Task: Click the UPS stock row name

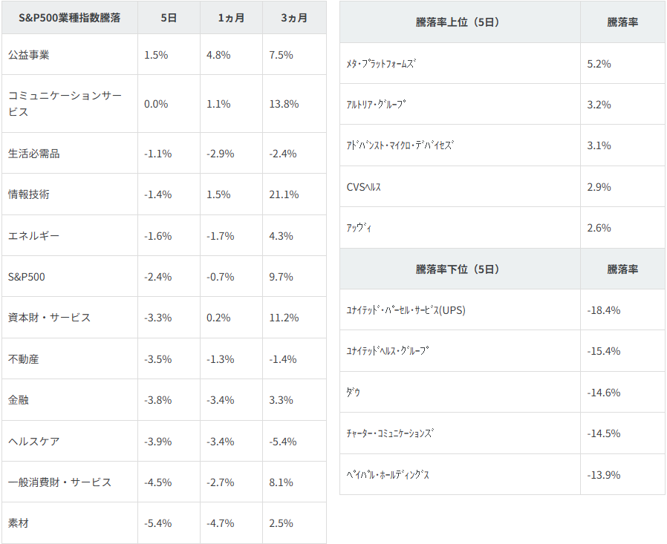Action: click(406, 310)
